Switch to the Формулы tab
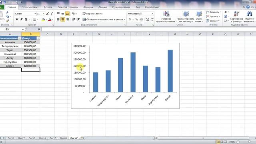256x144 pixels. coord(88,7)
